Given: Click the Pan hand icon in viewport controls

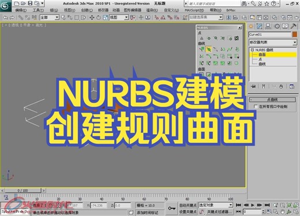Looking at the screenshot, I should click(x=282, y=212).
